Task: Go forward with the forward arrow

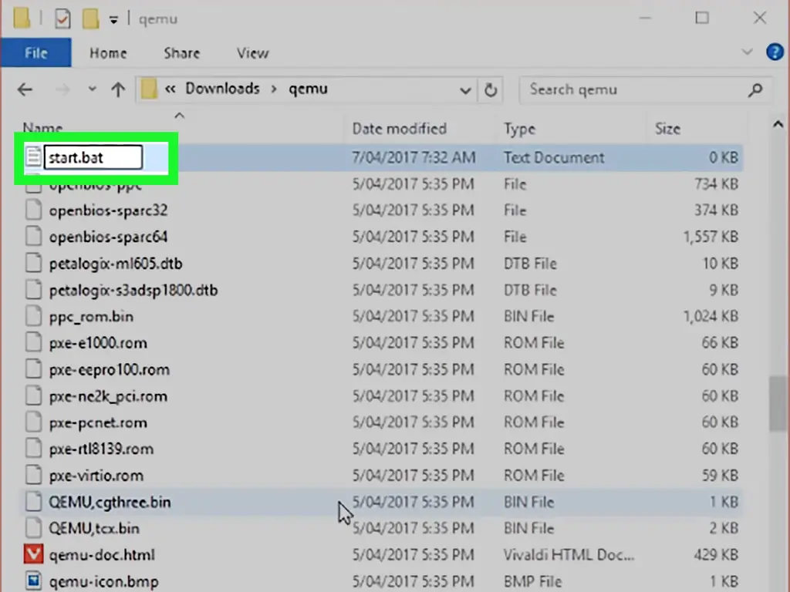Action: 62,89
